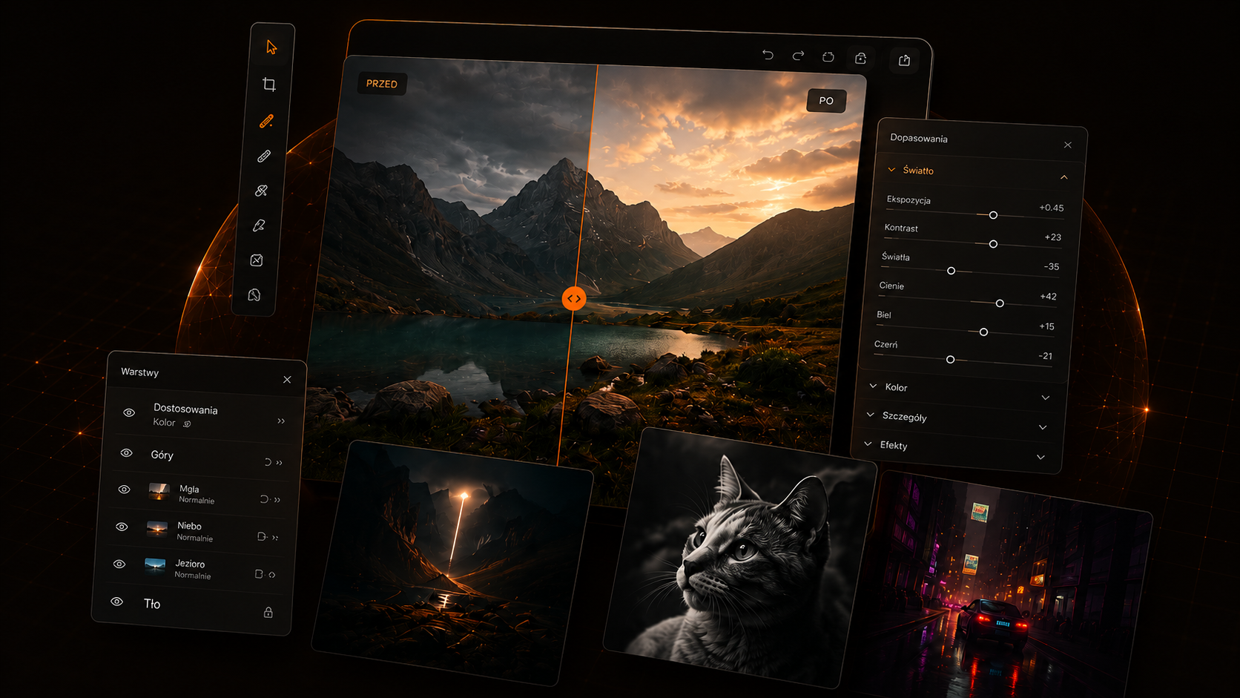Image resolution: width=1240 pixels, height=698 pixels.
Task: Expand the Niebo layer double chevron
Action: point(275,538)
